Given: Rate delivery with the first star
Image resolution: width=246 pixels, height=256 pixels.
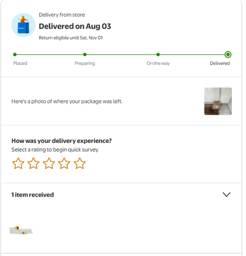Looking at the screenshot, I should click(18, 163).
